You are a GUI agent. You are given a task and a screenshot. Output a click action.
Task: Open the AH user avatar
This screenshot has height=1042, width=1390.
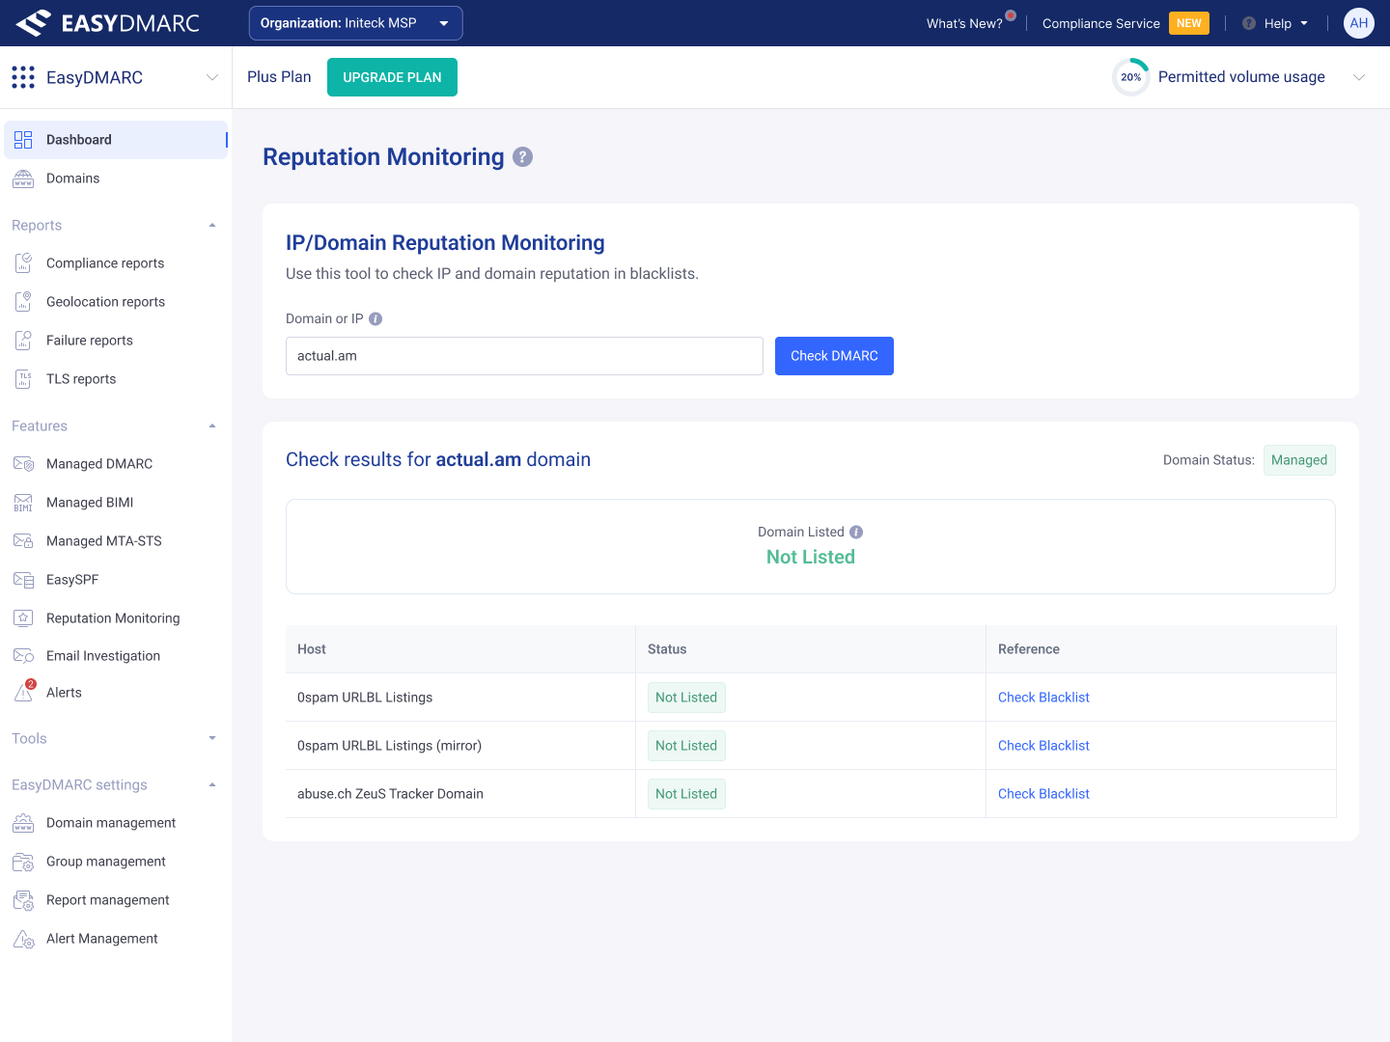pyautogui.click(x=1359, y=23)
